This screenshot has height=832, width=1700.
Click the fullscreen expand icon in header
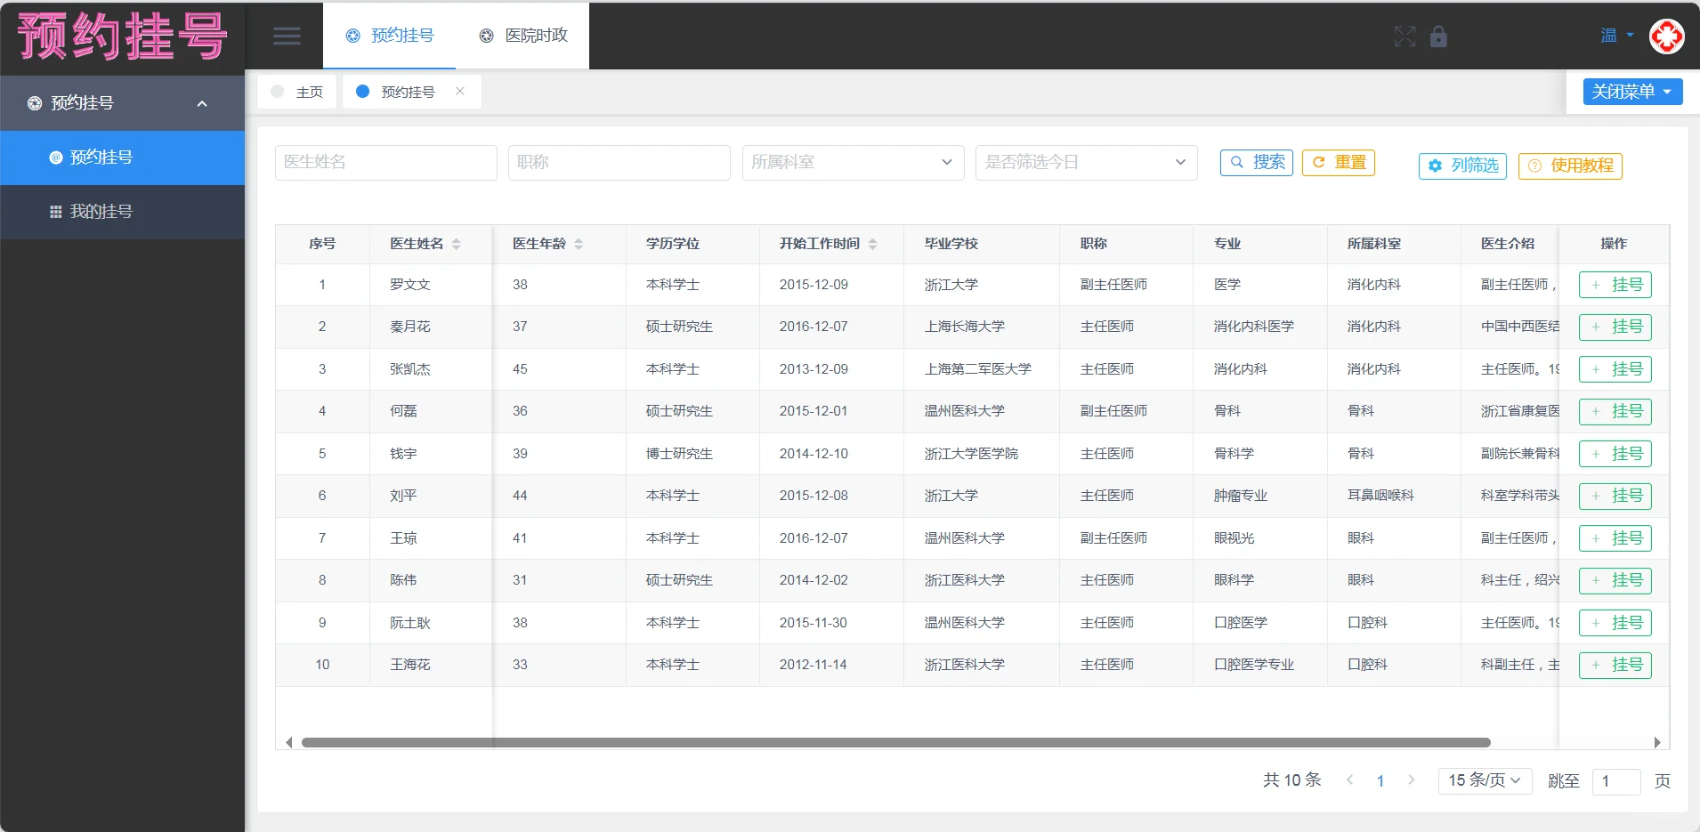click(1405, 36)
